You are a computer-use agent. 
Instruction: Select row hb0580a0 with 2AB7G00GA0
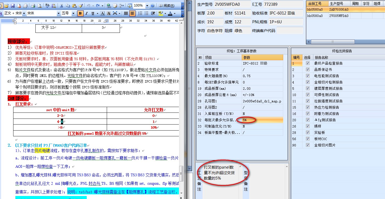[345, 9]
